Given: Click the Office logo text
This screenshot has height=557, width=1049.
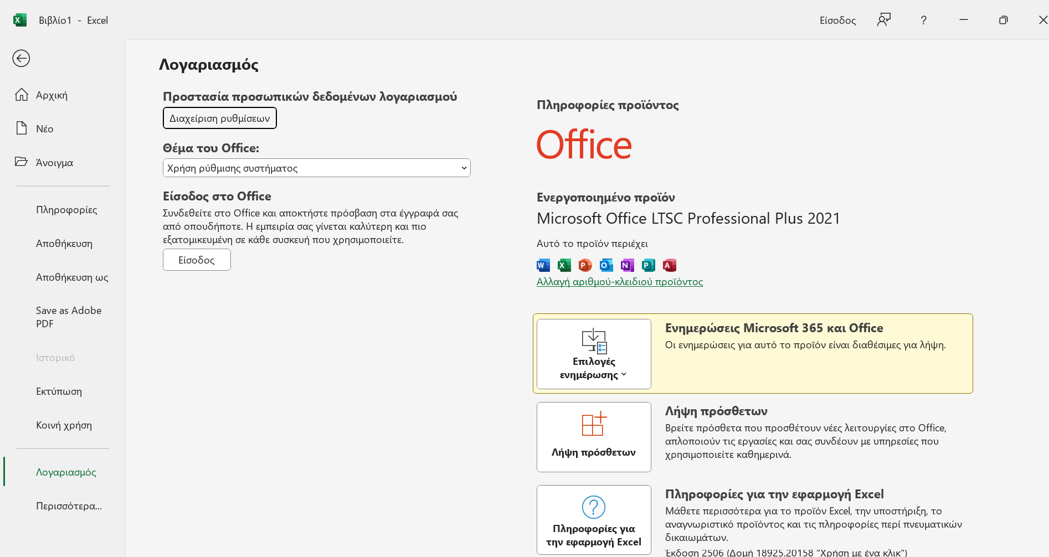Looking at the screenshot, I should click(x=584, y=145).
